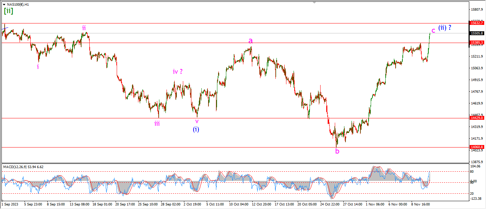Click the '5 Oct 11:00' time axis label
This screenshot has width=486, height=209.
click(x=215, y=205)
